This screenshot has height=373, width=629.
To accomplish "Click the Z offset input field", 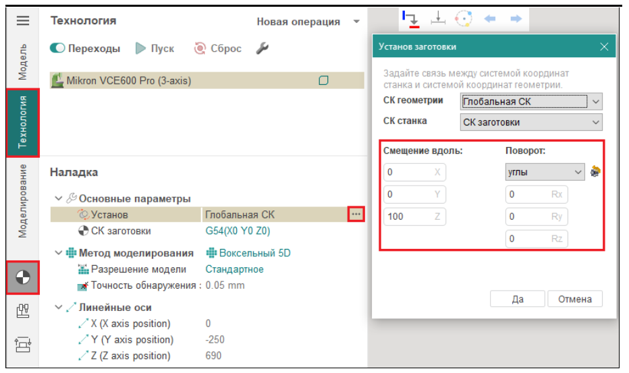I will (408, 217).
